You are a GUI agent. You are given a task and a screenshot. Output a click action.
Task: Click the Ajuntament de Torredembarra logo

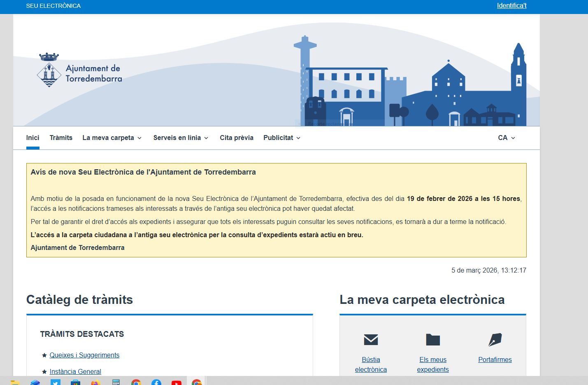point(79,70)
